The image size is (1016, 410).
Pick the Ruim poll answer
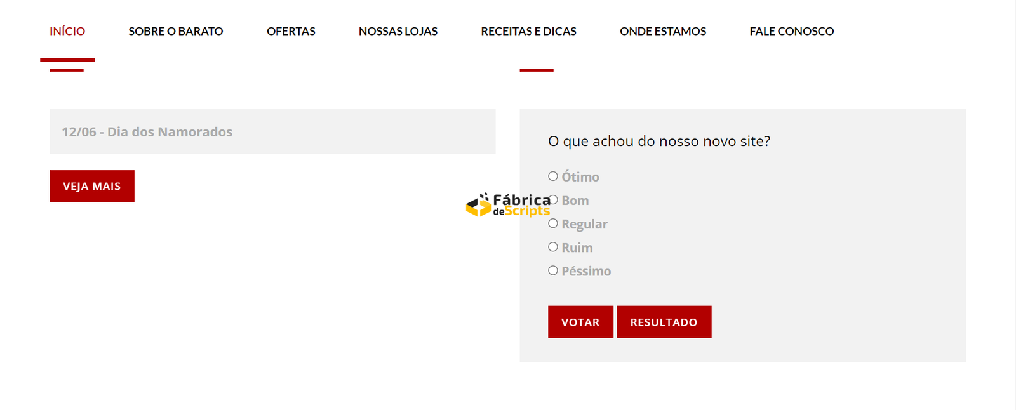[553, 247]
